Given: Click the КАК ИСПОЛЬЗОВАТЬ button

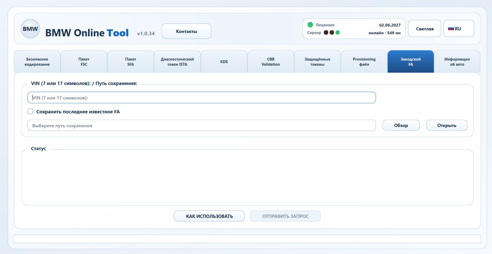Looking at the screenshot, I should 209,216.
